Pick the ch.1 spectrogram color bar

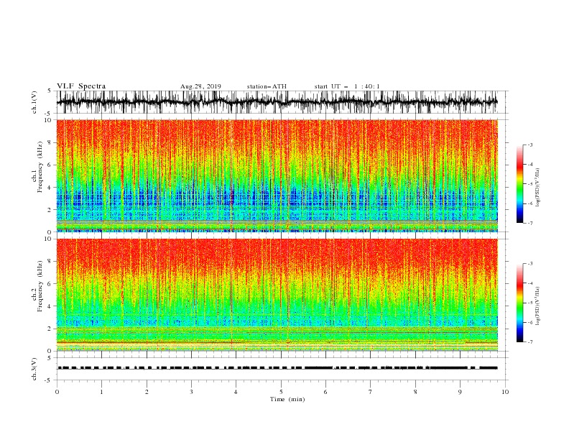pos(519,183)
